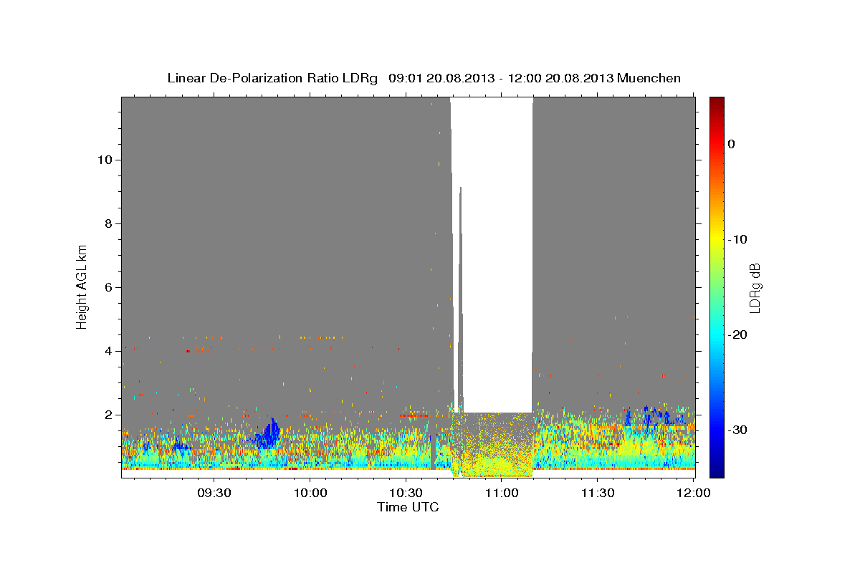
Task: Click the 10:00 time tick label
Action: coord(310,493)
